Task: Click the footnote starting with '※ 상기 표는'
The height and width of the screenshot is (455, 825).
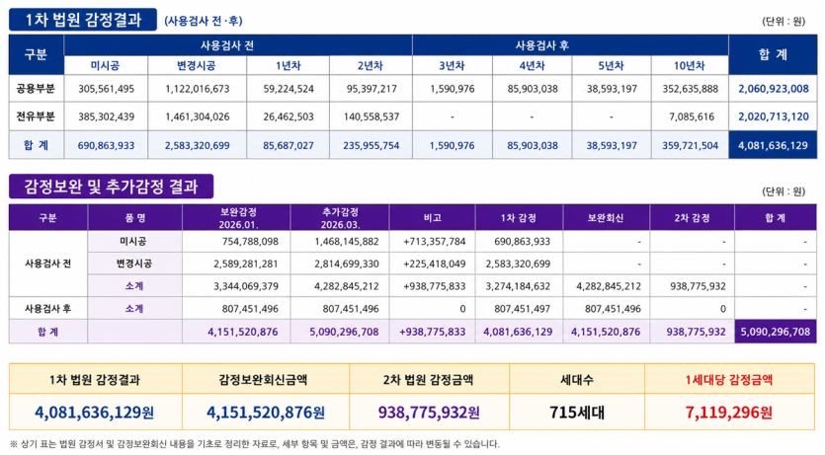Action: (255, 444)
